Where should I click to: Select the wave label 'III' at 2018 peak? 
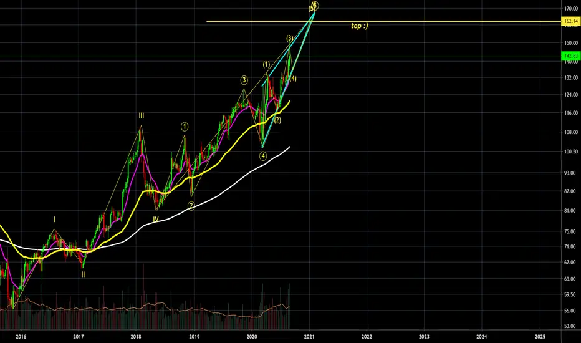[141, 116]
